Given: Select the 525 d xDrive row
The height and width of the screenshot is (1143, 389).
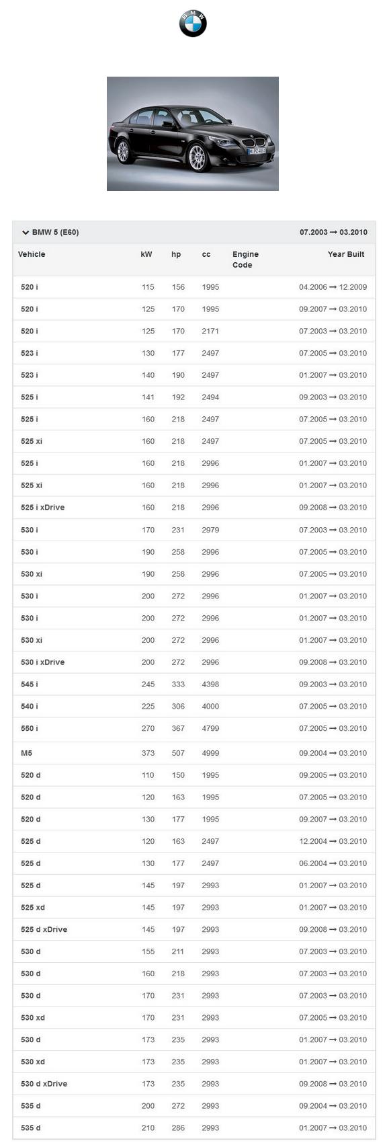Looking at the screenshot, I should [x=194, y=930].
